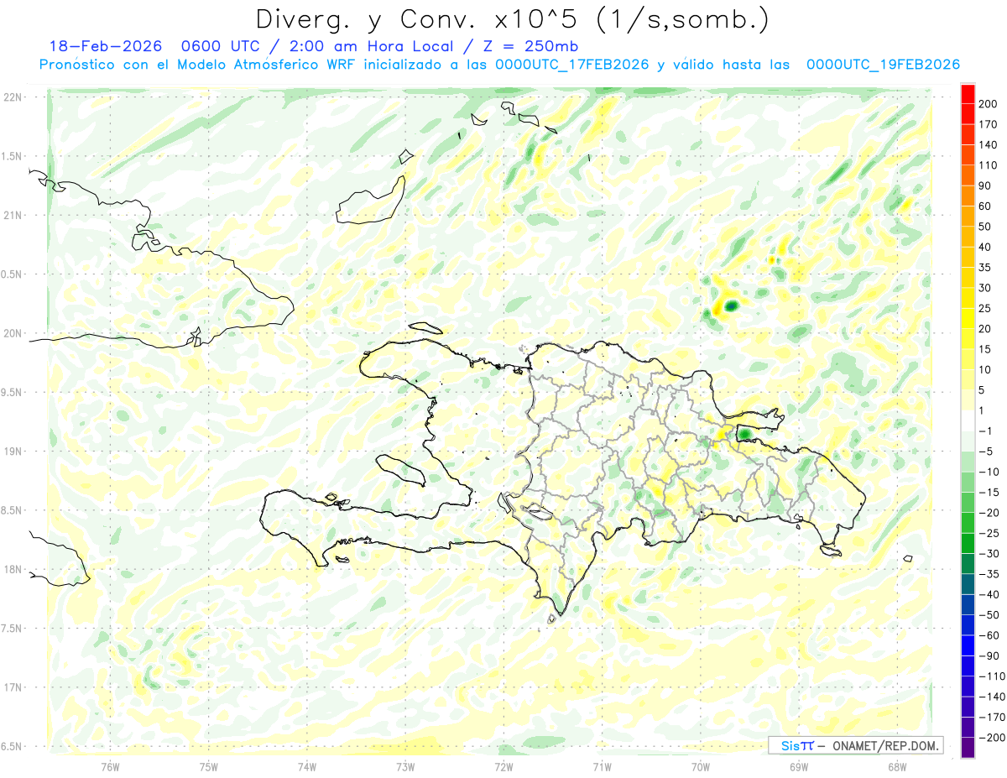Click the '-50' color bar value
This screenshot has height=778, width=1007.
tap(989, 614)
